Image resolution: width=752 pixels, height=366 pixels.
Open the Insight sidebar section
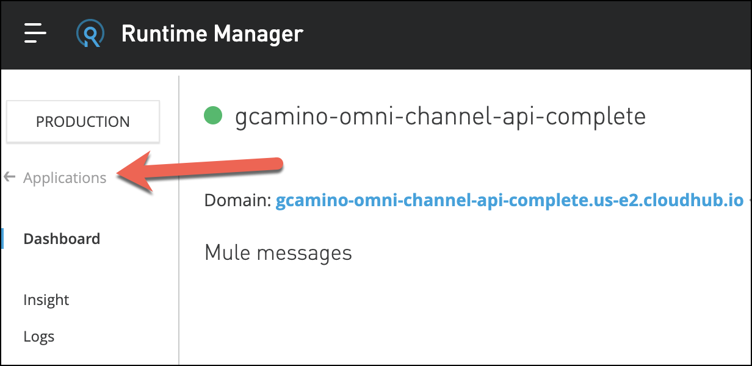(x=46, y=300)
